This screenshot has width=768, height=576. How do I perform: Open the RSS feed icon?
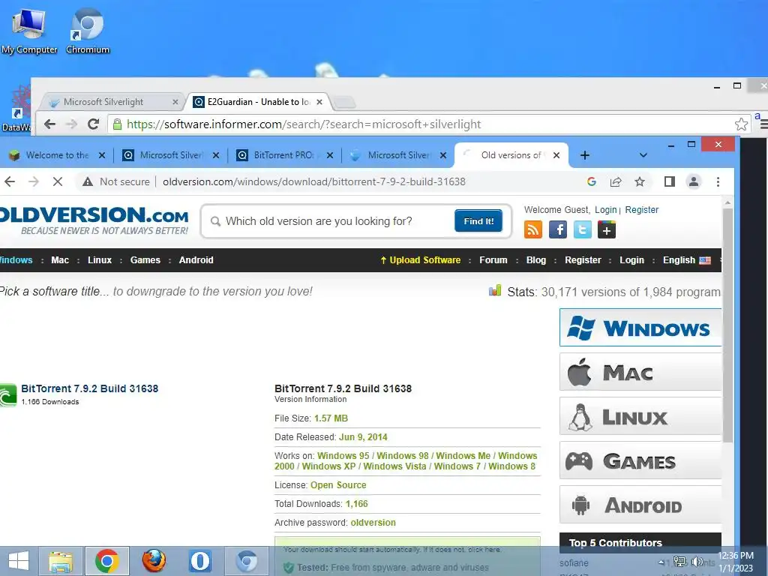pos(533,229)
